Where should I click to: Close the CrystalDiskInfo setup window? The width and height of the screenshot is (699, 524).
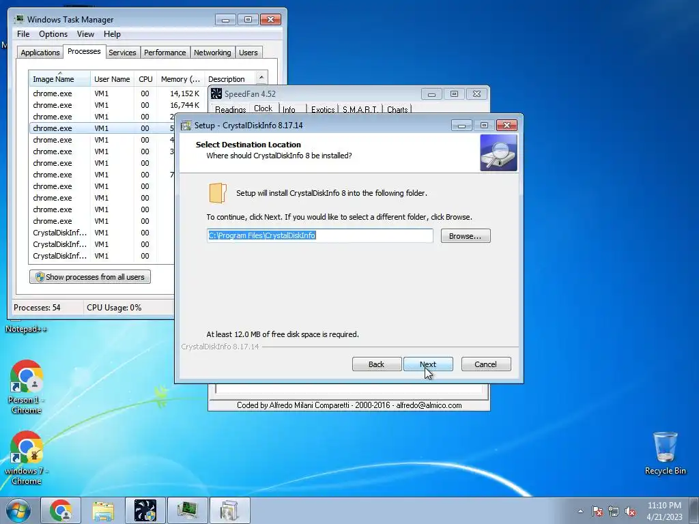coord(507,126)
